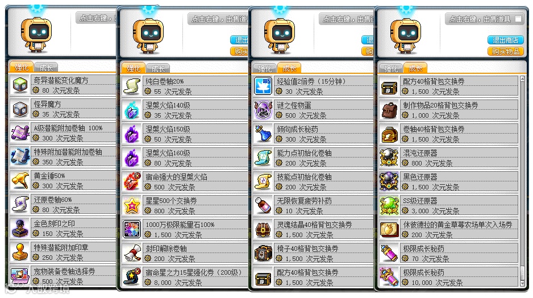Click the 黄金锤50% hammer icon

pos(20,180)
